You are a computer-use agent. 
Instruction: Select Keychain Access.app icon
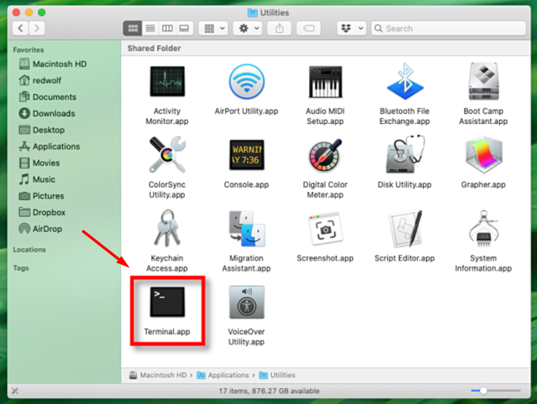[x=167, y=228]
